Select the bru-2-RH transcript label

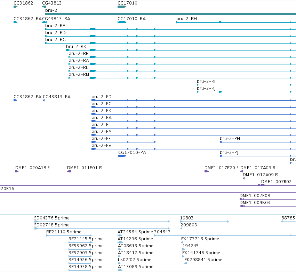[186, 19]
